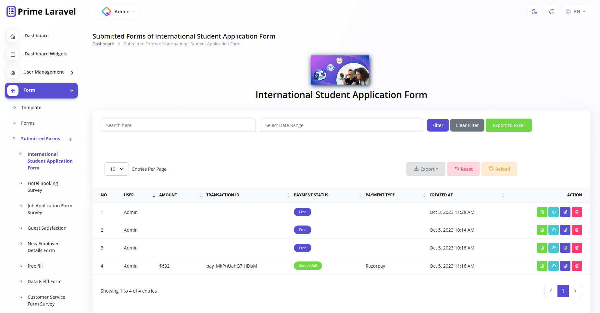Toggle dark mode using the moon icon
The height and width of the screenshot is (313, 600).
coord(534,11)
